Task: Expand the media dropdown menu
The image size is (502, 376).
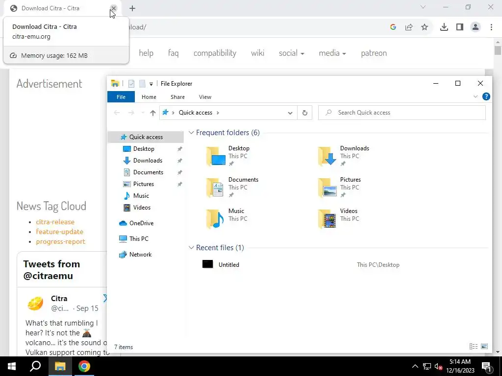Action: pos(332,53)
